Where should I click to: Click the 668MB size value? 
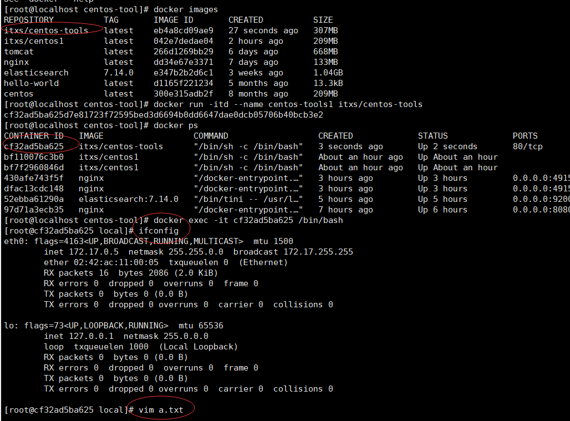(x=325, y=52)
